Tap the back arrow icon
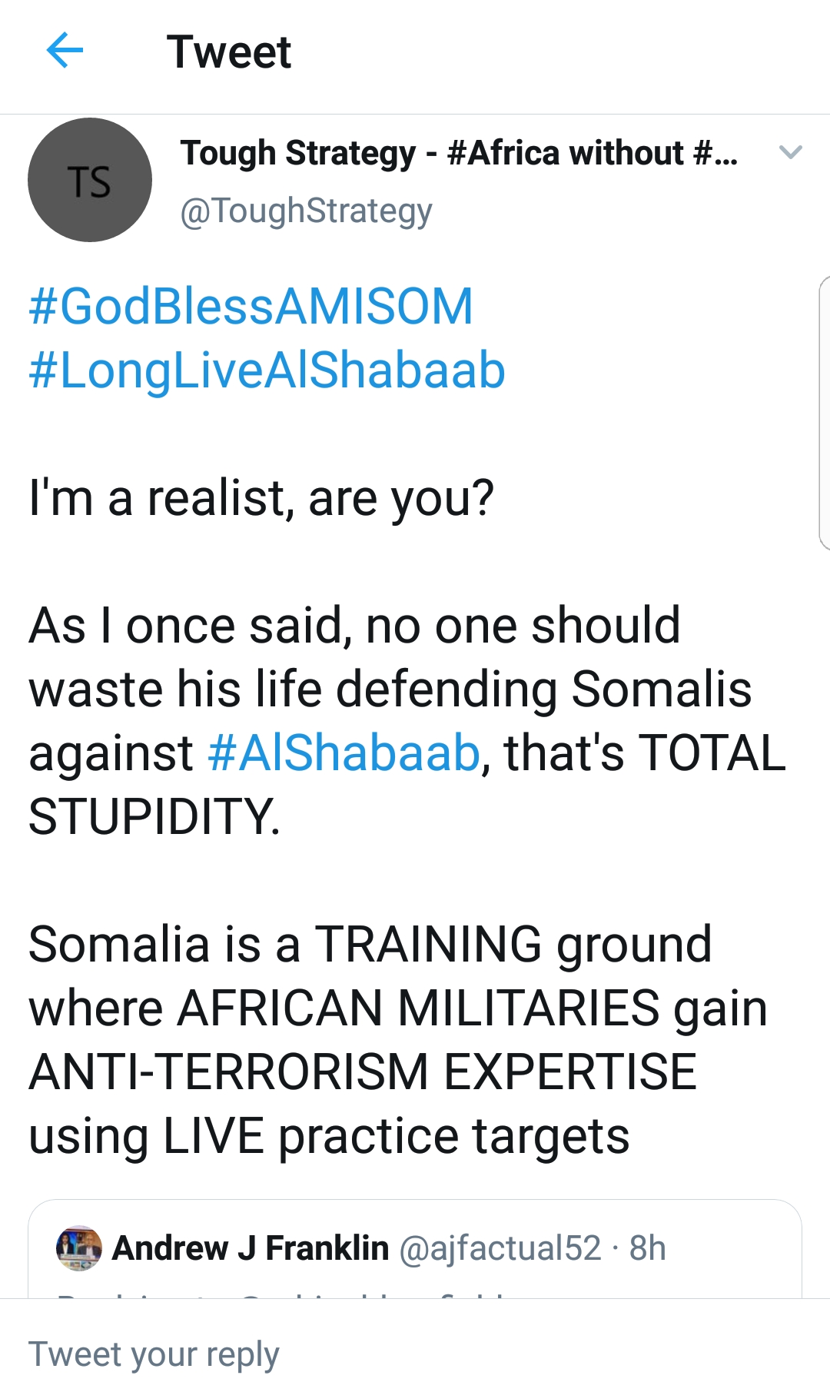830x1392 pixels. click(x=65, y=51)
